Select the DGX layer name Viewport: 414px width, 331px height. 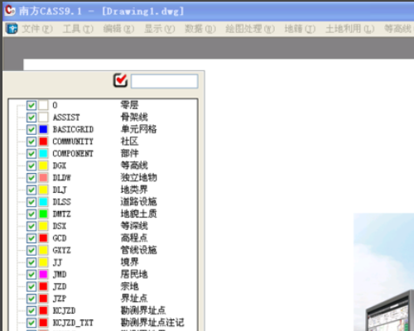[x=60, y=165]
